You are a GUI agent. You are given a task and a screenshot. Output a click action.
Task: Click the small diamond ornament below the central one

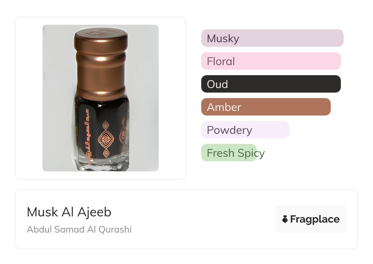106,153
